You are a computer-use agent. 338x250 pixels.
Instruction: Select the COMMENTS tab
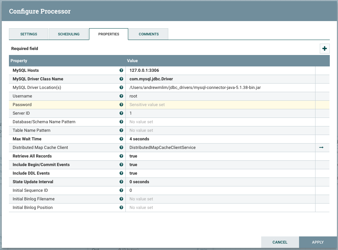click(x=148, y=34)
